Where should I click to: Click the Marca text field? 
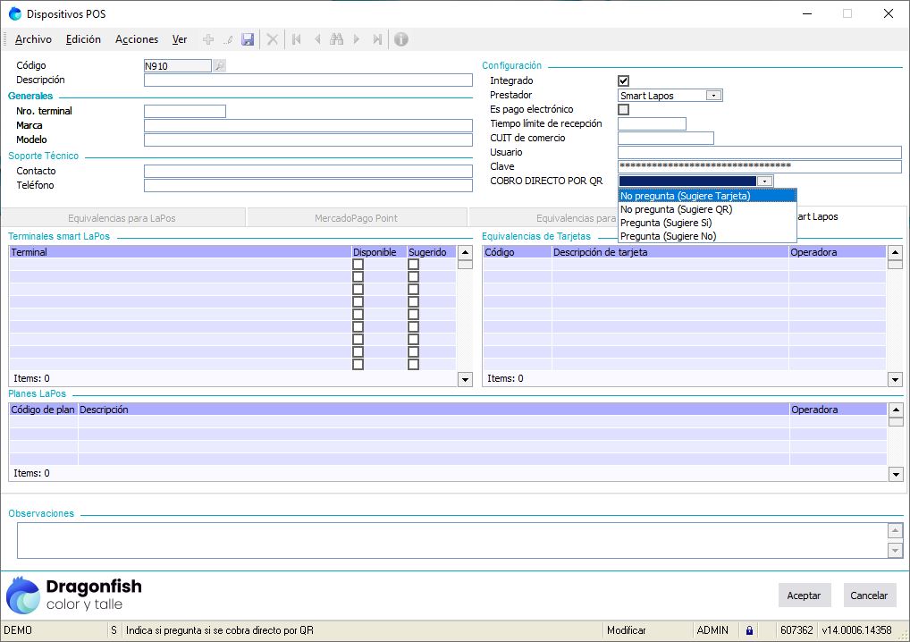tap(308, 125)
